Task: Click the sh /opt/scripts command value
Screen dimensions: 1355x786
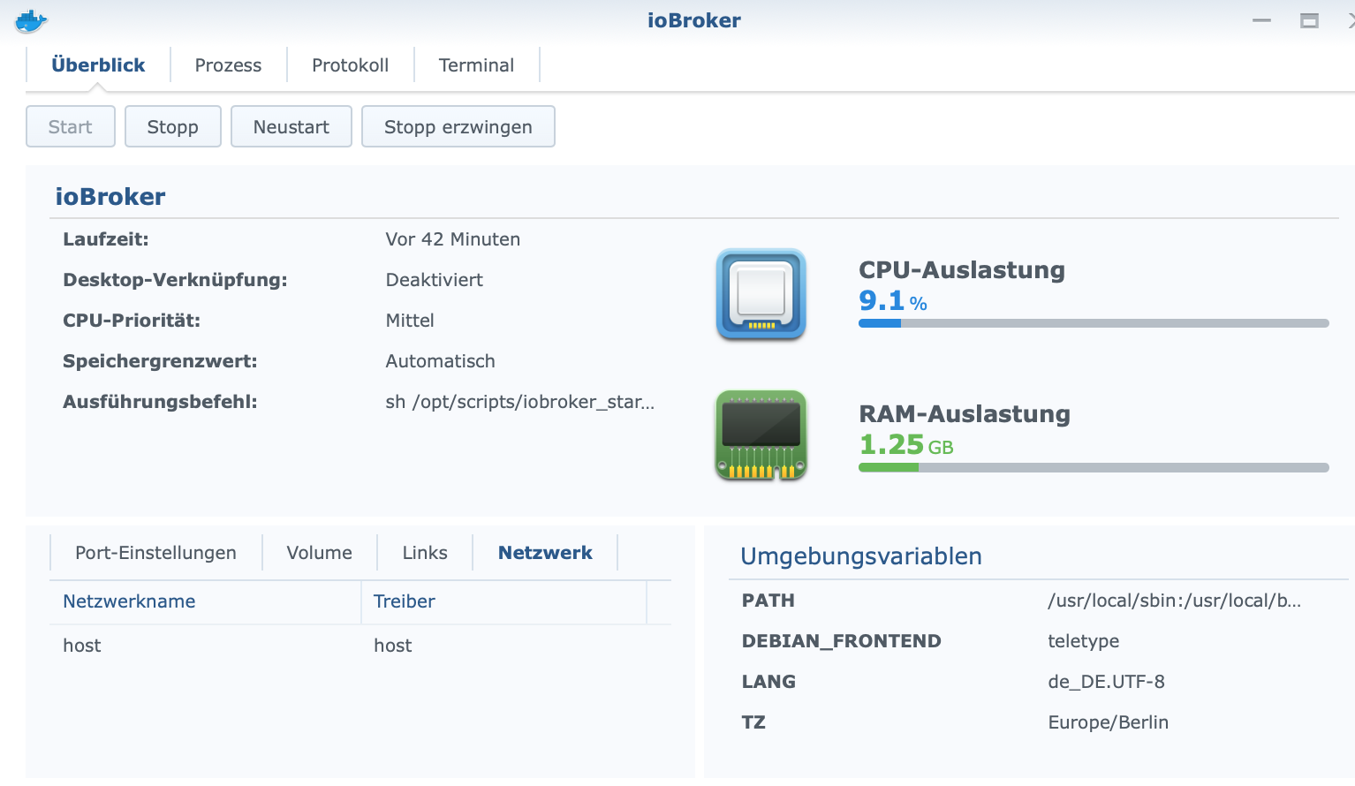Action: coord(520,402)
